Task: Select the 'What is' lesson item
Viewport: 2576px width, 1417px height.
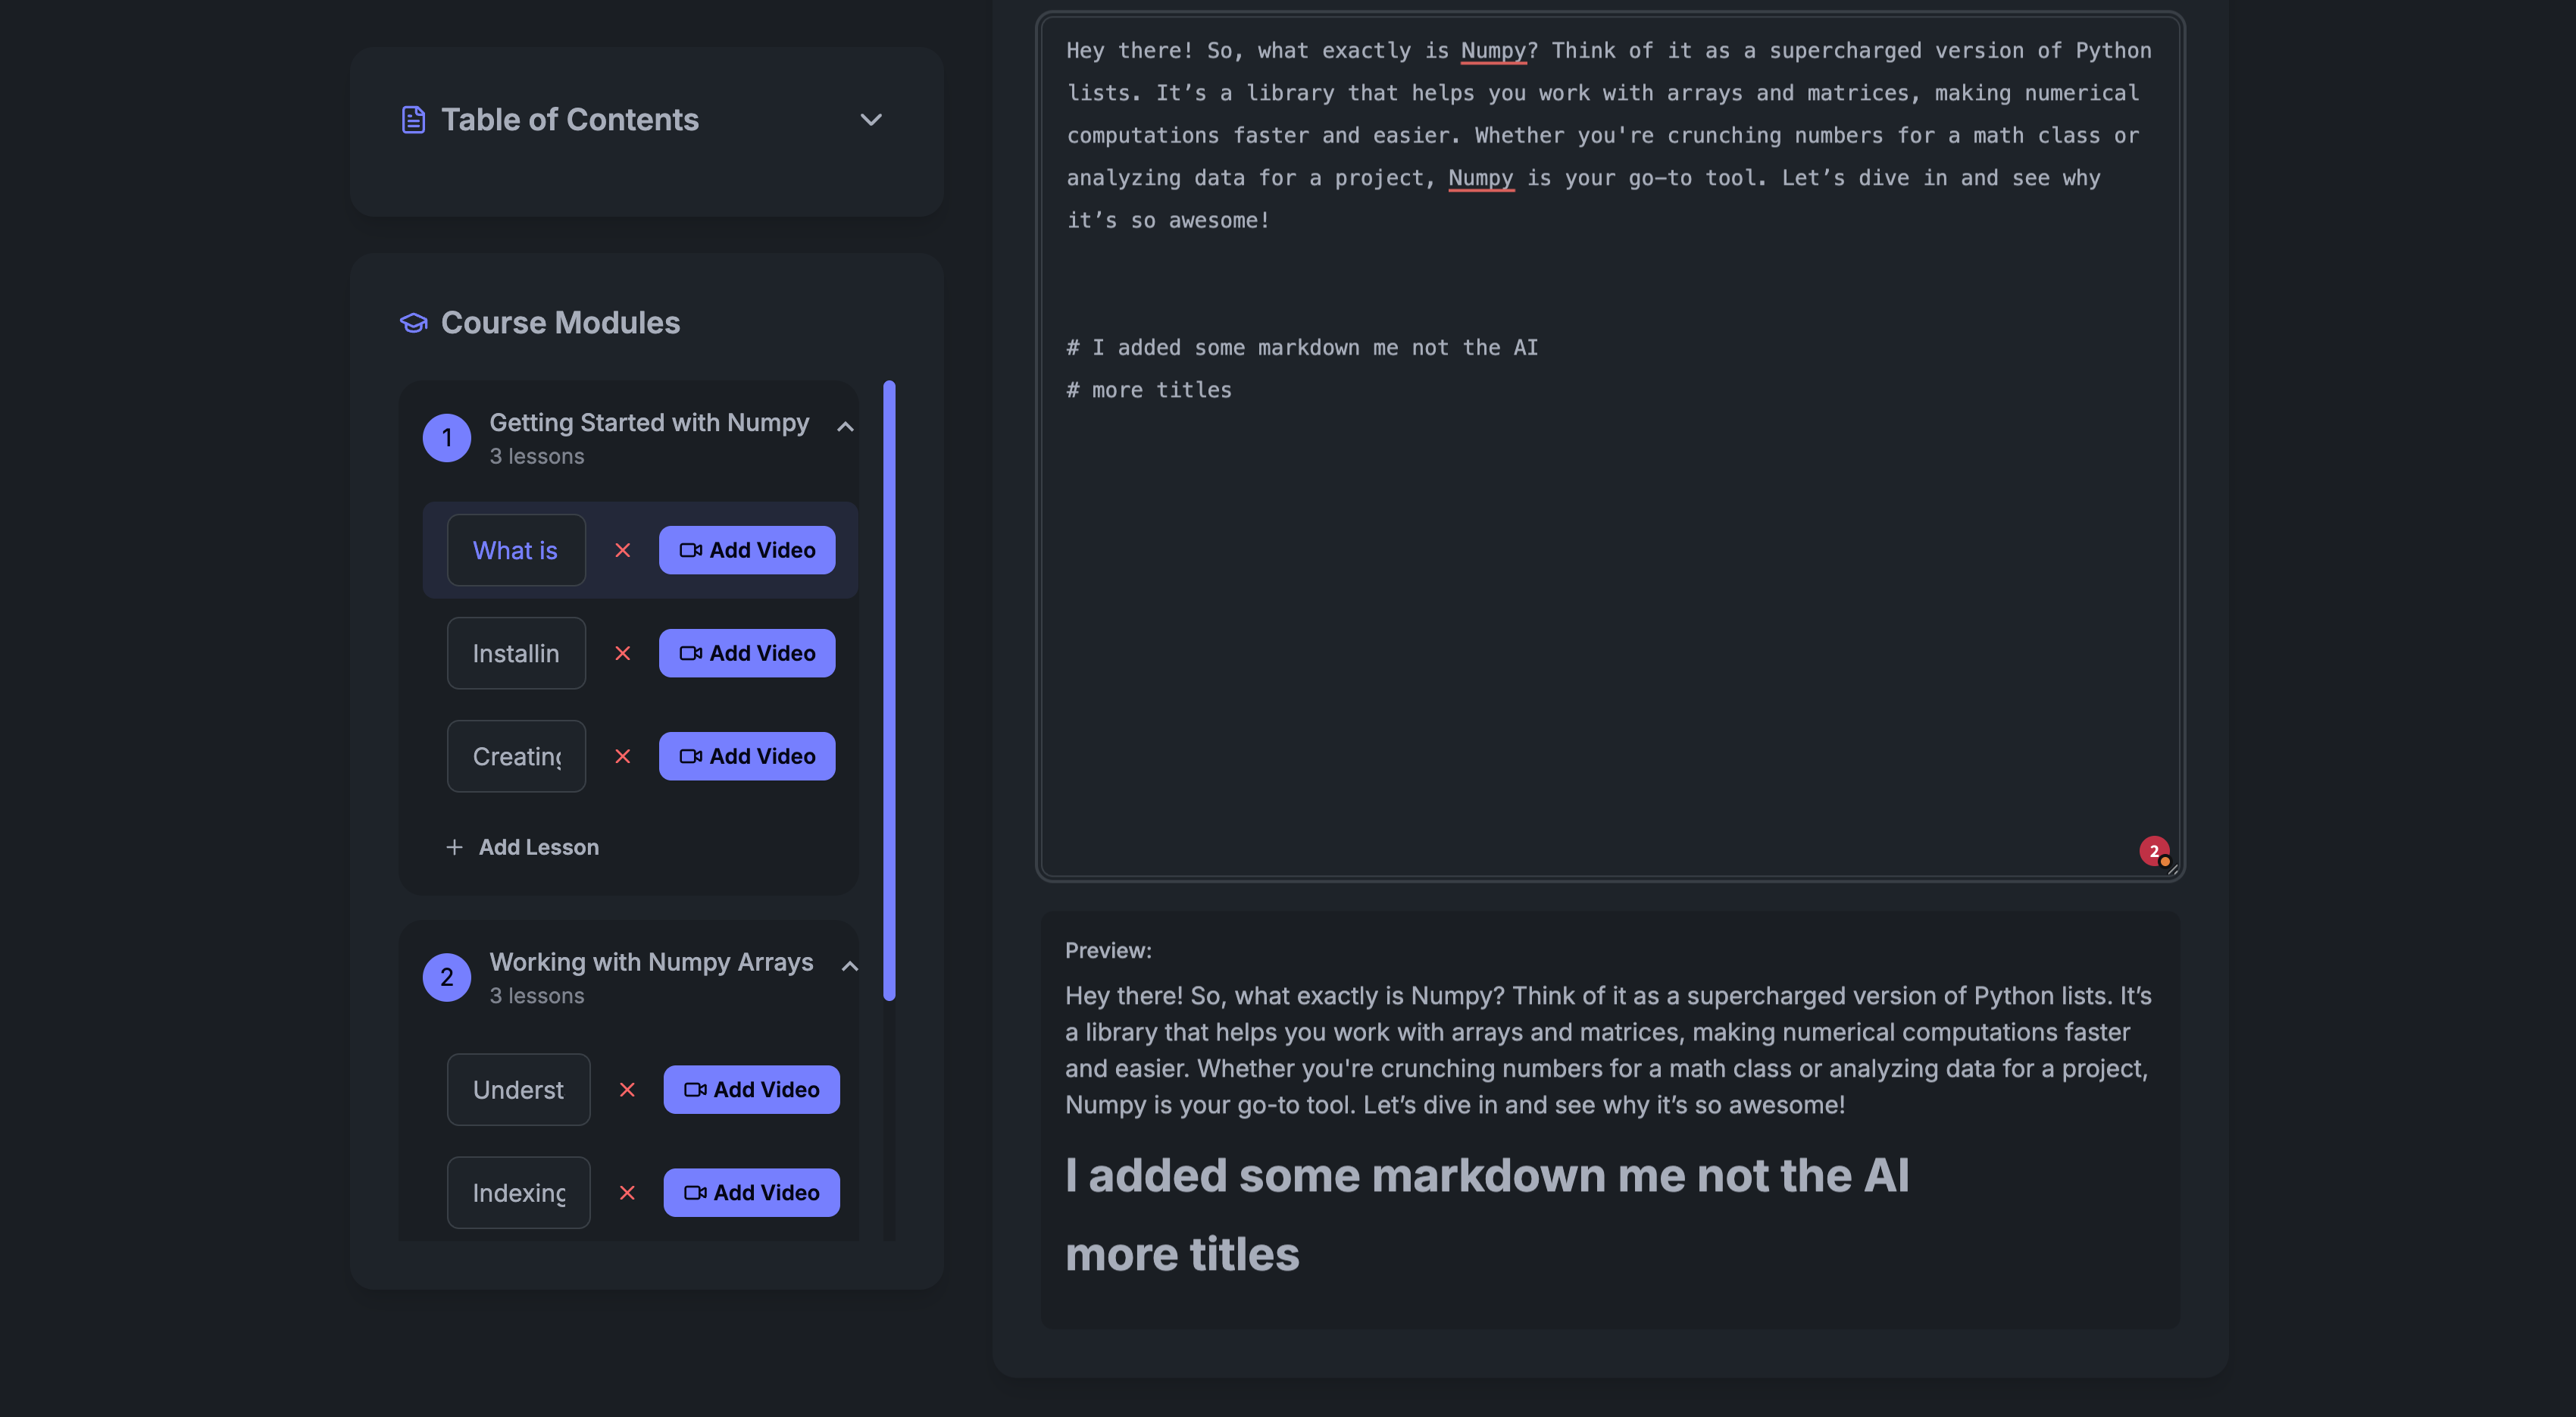Action: click(515, 550)
